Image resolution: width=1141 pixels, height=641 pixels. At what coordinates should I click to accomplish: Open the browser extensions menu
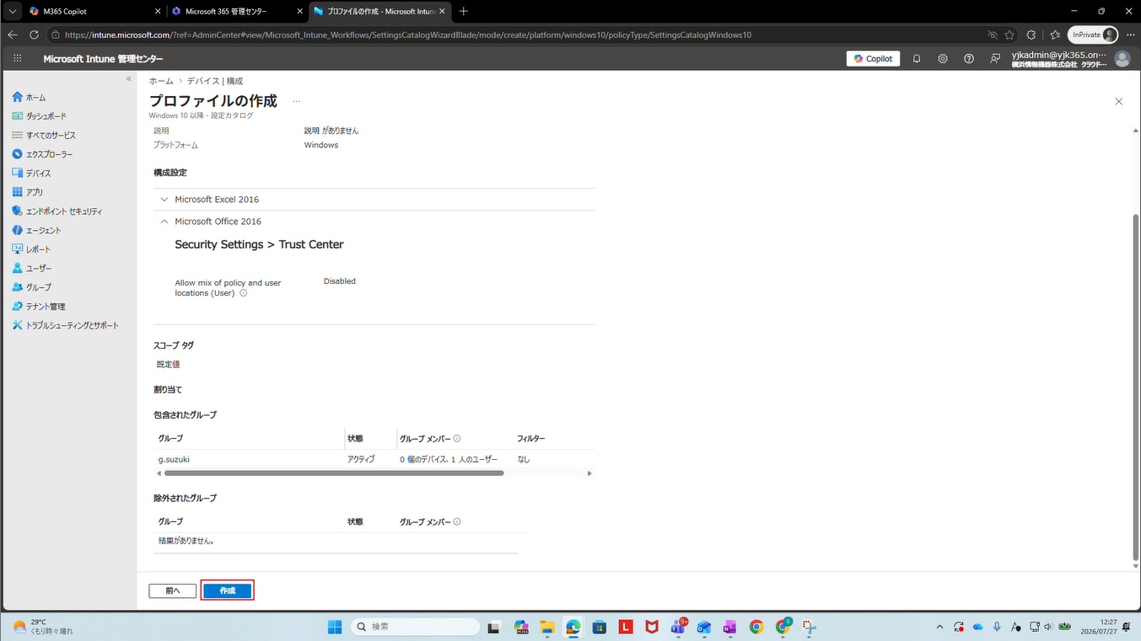pyautogui.click(x=1031, y=35)
